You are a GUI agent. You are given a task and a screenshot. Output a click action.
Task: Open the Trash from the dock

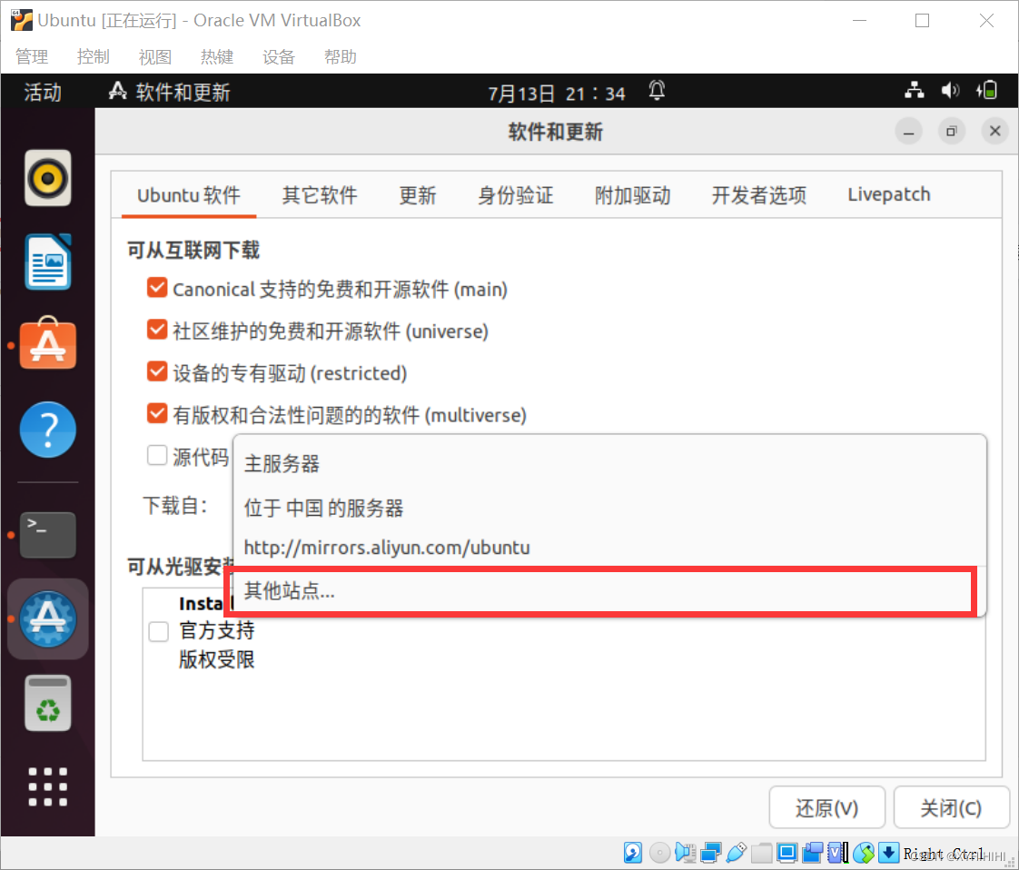pyautogui.click(x=47, y=703)
